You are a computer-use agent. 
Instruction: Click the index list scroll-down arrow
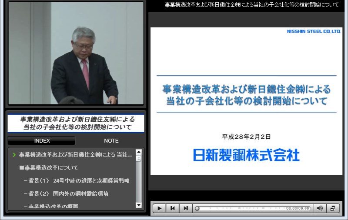[x=139, y=205]
